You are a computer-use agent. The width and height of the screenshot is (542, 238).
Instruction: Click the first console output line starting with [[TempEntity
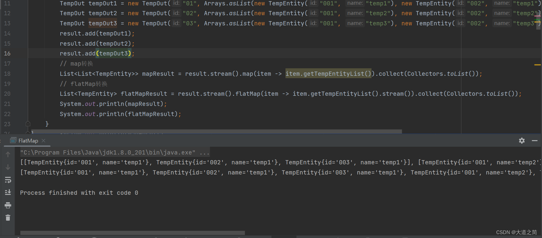(281, 162)
